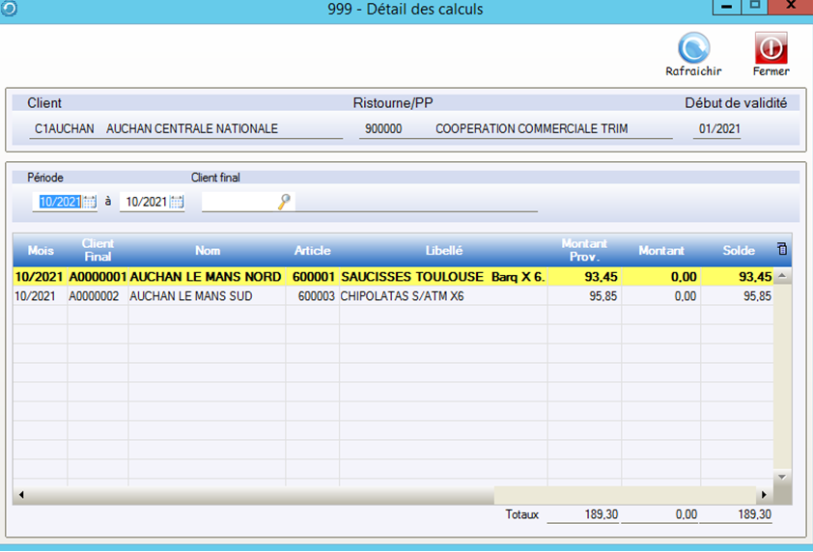813x552 pixels.
Task: Click the red Fermer icon
Action: pyautogui.click(x=771, y=48)
